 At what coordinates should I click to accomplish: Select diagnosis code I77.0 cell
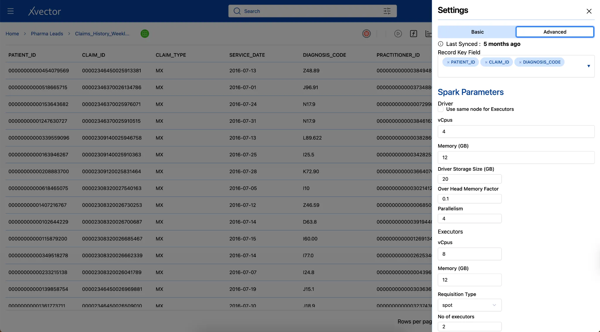click(308, 255)
